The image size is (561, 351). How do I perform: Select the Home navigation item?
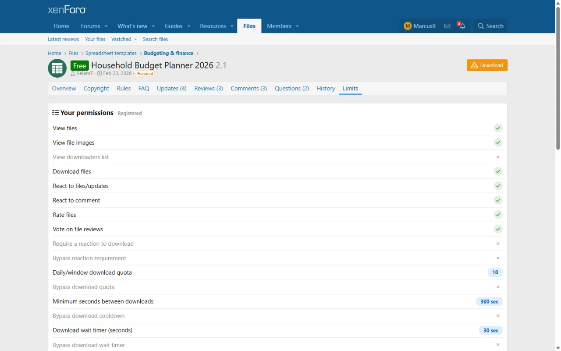pyautogui.click(x=61, y=26)
